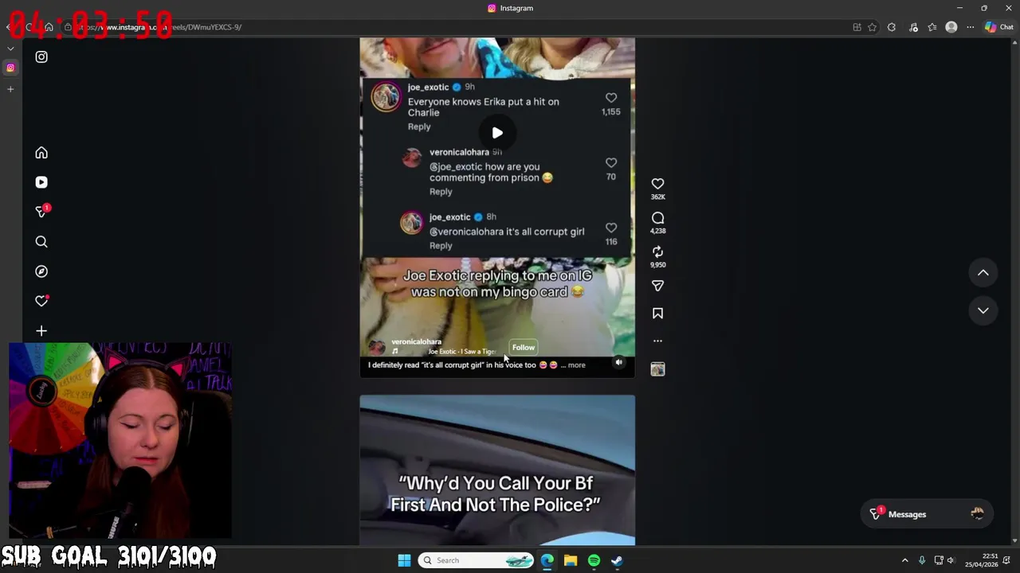Open the browser favorites list
The image size is (1020, 573).
[x=932, y=27]
